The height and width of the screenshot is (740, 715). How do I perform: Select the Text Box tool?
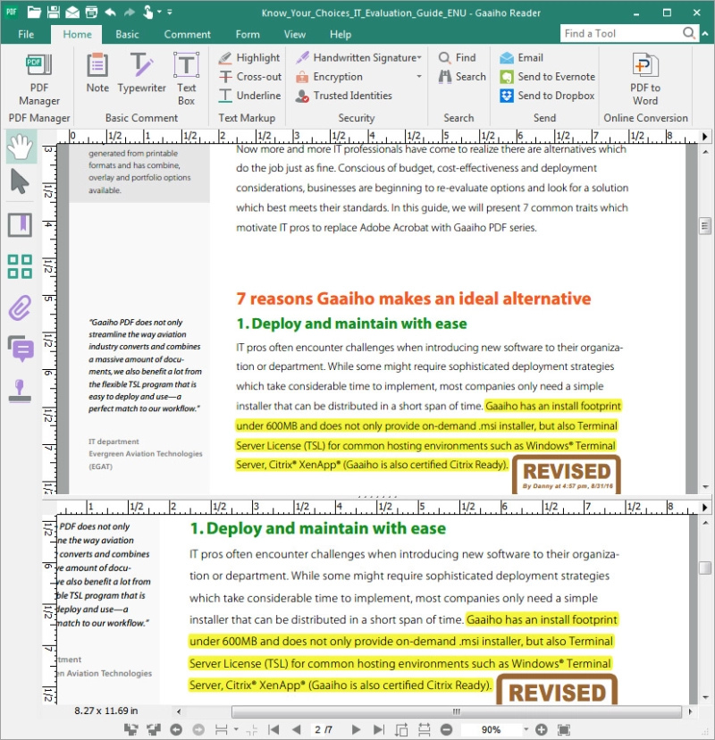[x=187, y=80]
